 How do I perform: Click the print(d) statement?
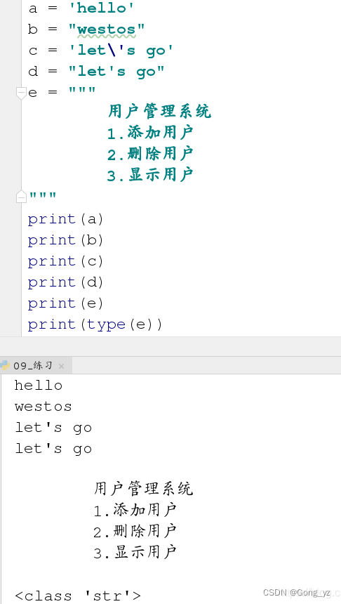66,282
